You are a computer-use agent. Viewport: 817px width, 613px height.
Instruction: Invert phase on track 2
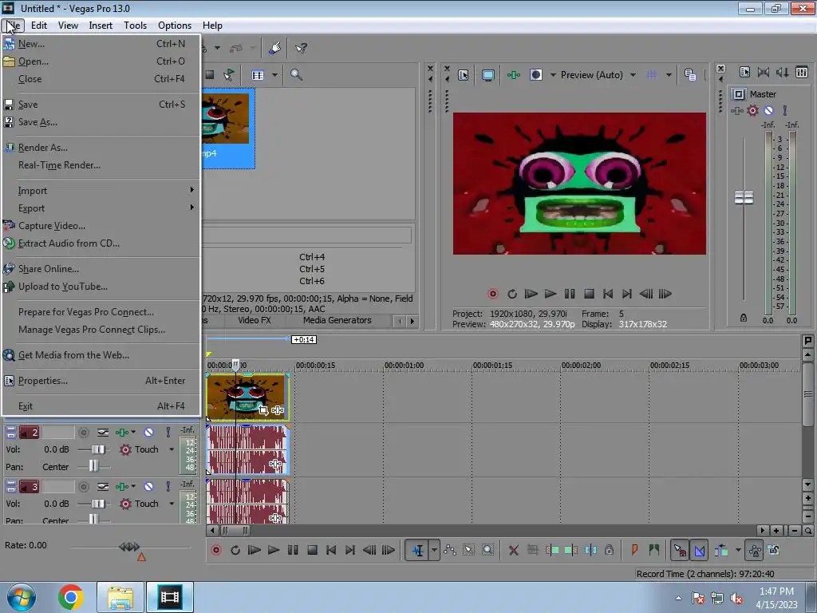[x=103, y=432]
